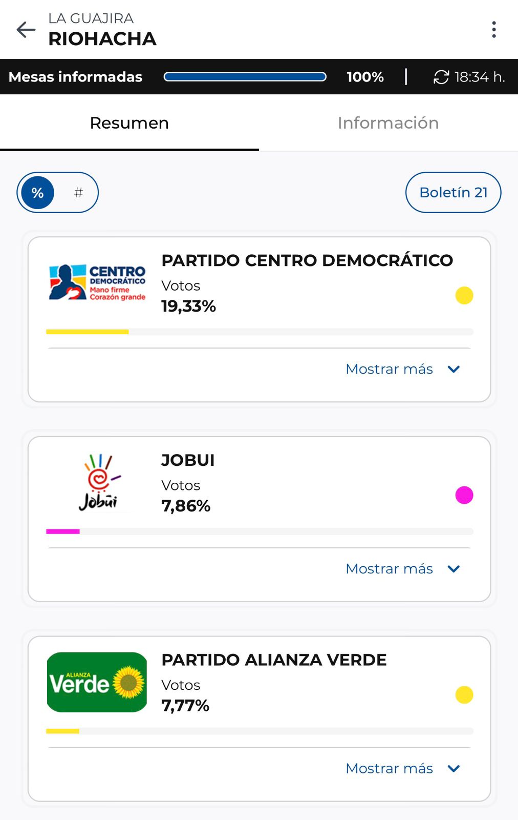This screenshot has width=518, height=820.
Task: Switch results view to number mode
Action: coord(78,193)
